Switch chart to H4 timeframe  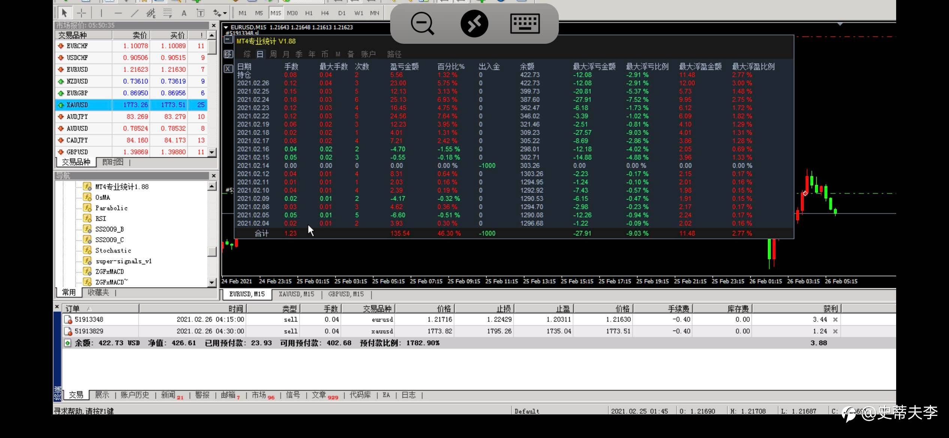[x=325, y=13]
